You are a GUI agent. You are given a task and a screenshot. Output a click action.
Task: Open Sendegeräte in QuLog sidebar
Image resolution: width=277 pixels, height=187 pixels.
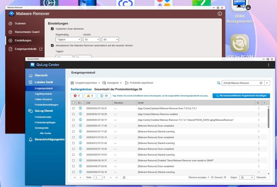(x=42, y=128)
